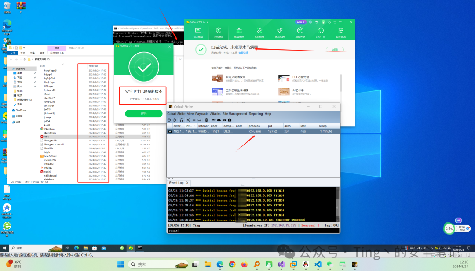The image size is (475, 271).
Task: Open Reporting menu in Cobalt Strike
Action: point(256,114)
